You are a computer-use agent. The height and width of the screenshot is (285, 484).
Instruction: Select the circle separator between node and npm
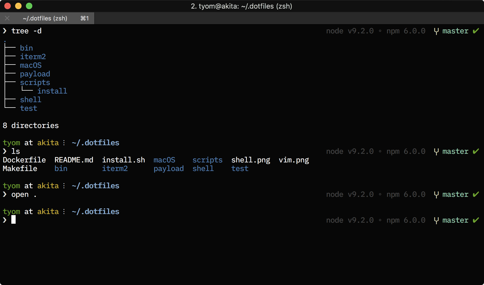coord(380,31)
